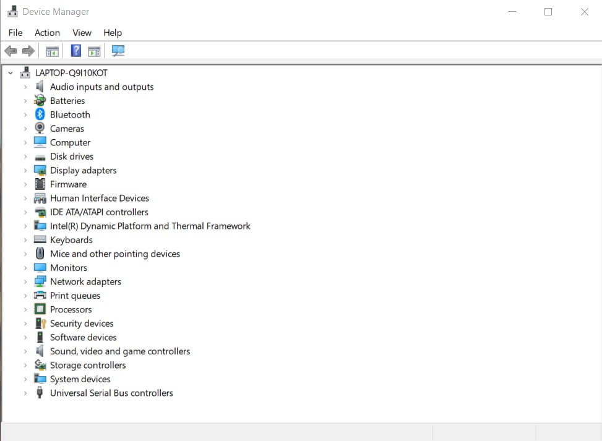The width and height of the screenshot is (602, 441).
Task: Open Help via the blue question mark icon
Action: [x=76, y=51]
